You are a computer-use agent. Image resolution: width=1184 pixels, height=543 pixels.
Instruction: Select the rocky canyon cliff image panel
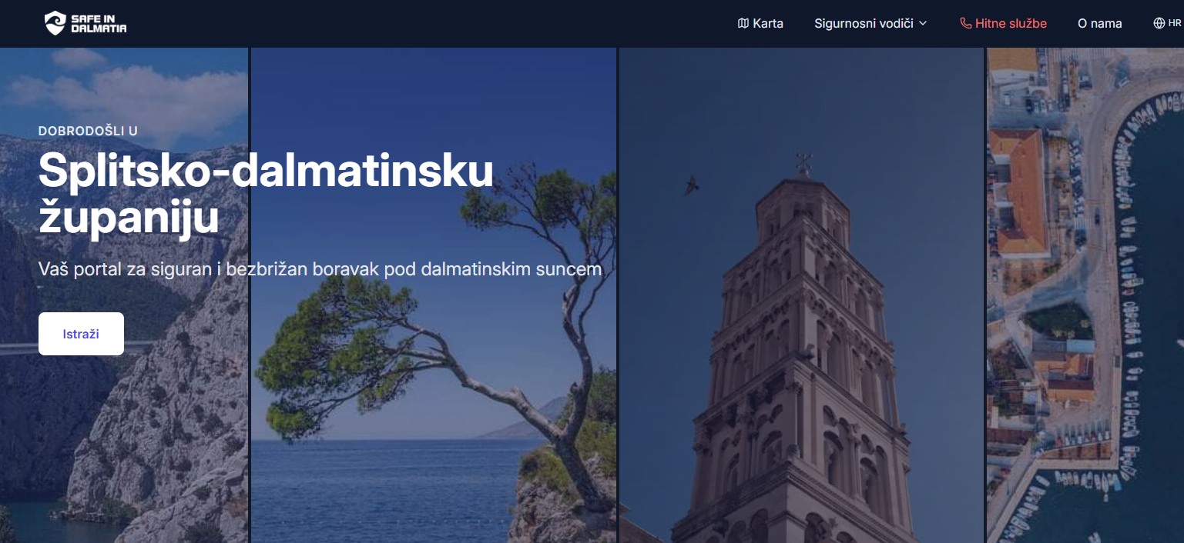(123, 295)
